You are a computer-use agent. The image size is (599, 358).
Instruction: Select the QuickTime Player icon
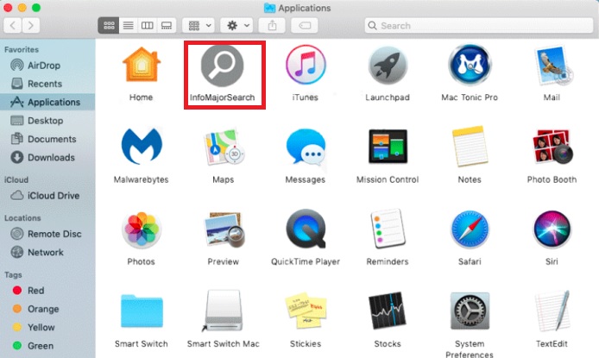[x=306, y=229]
